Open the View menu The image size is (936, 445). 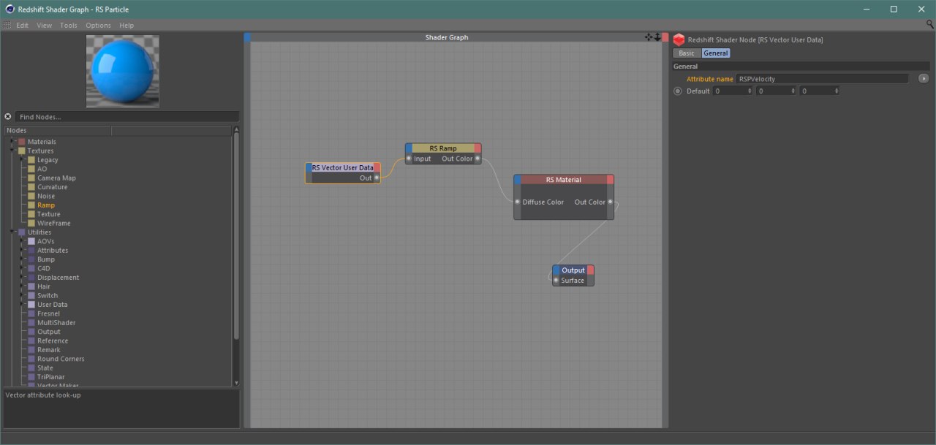click(x=45, y=25)
